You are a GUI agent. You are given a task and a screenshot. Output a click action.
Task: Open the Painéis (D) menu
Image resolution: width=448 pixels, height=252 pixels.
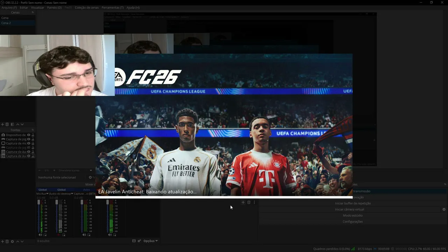[x=54, y=7]
